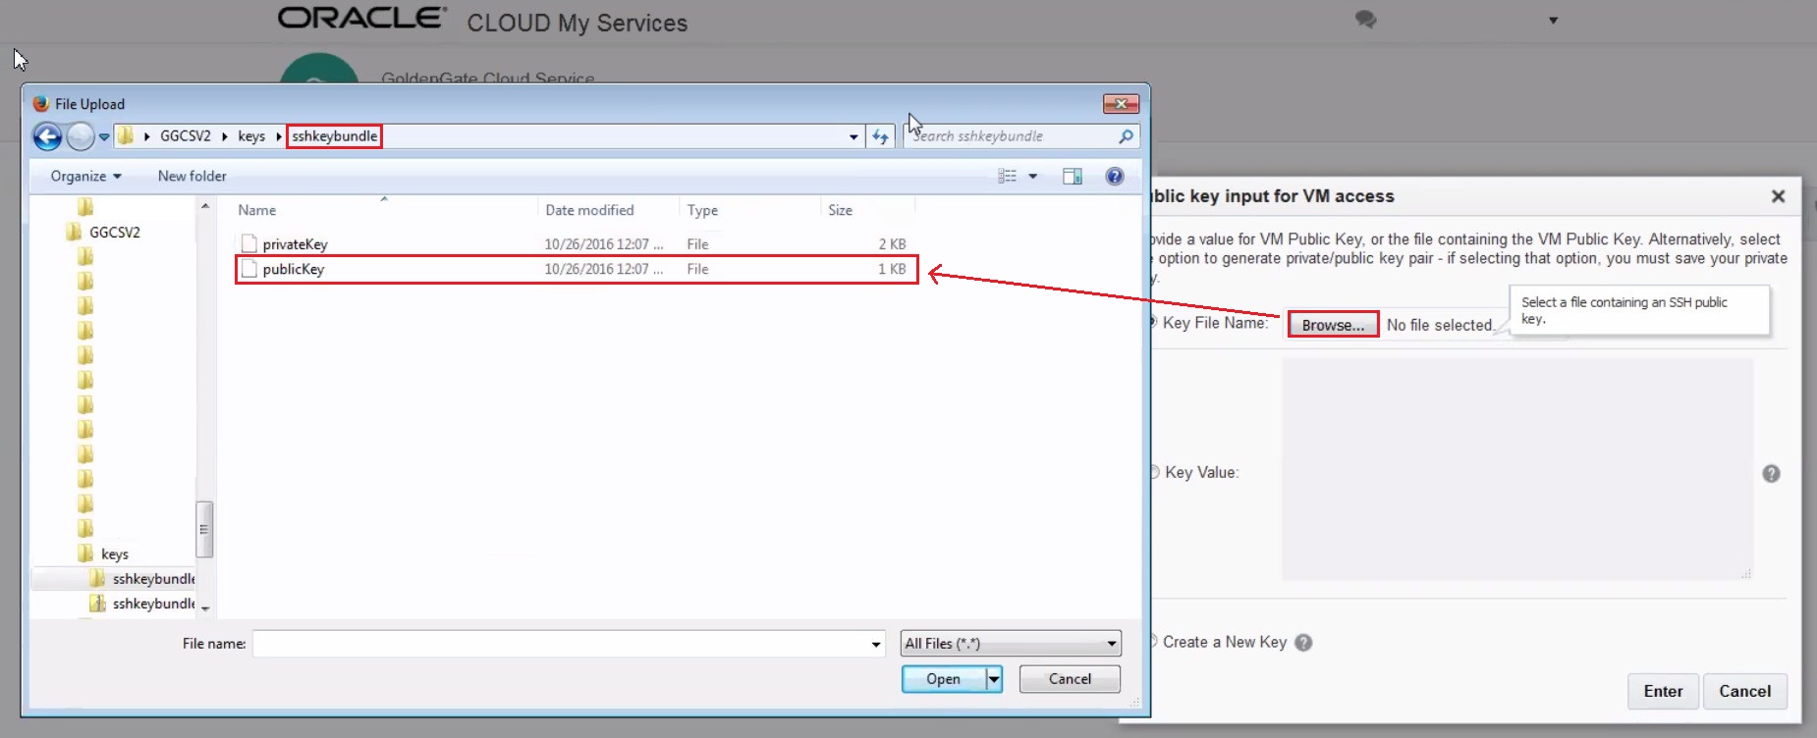Select the privateKey file
Image resolution: width=1817 pixels, height=738 pixels.
578,244
